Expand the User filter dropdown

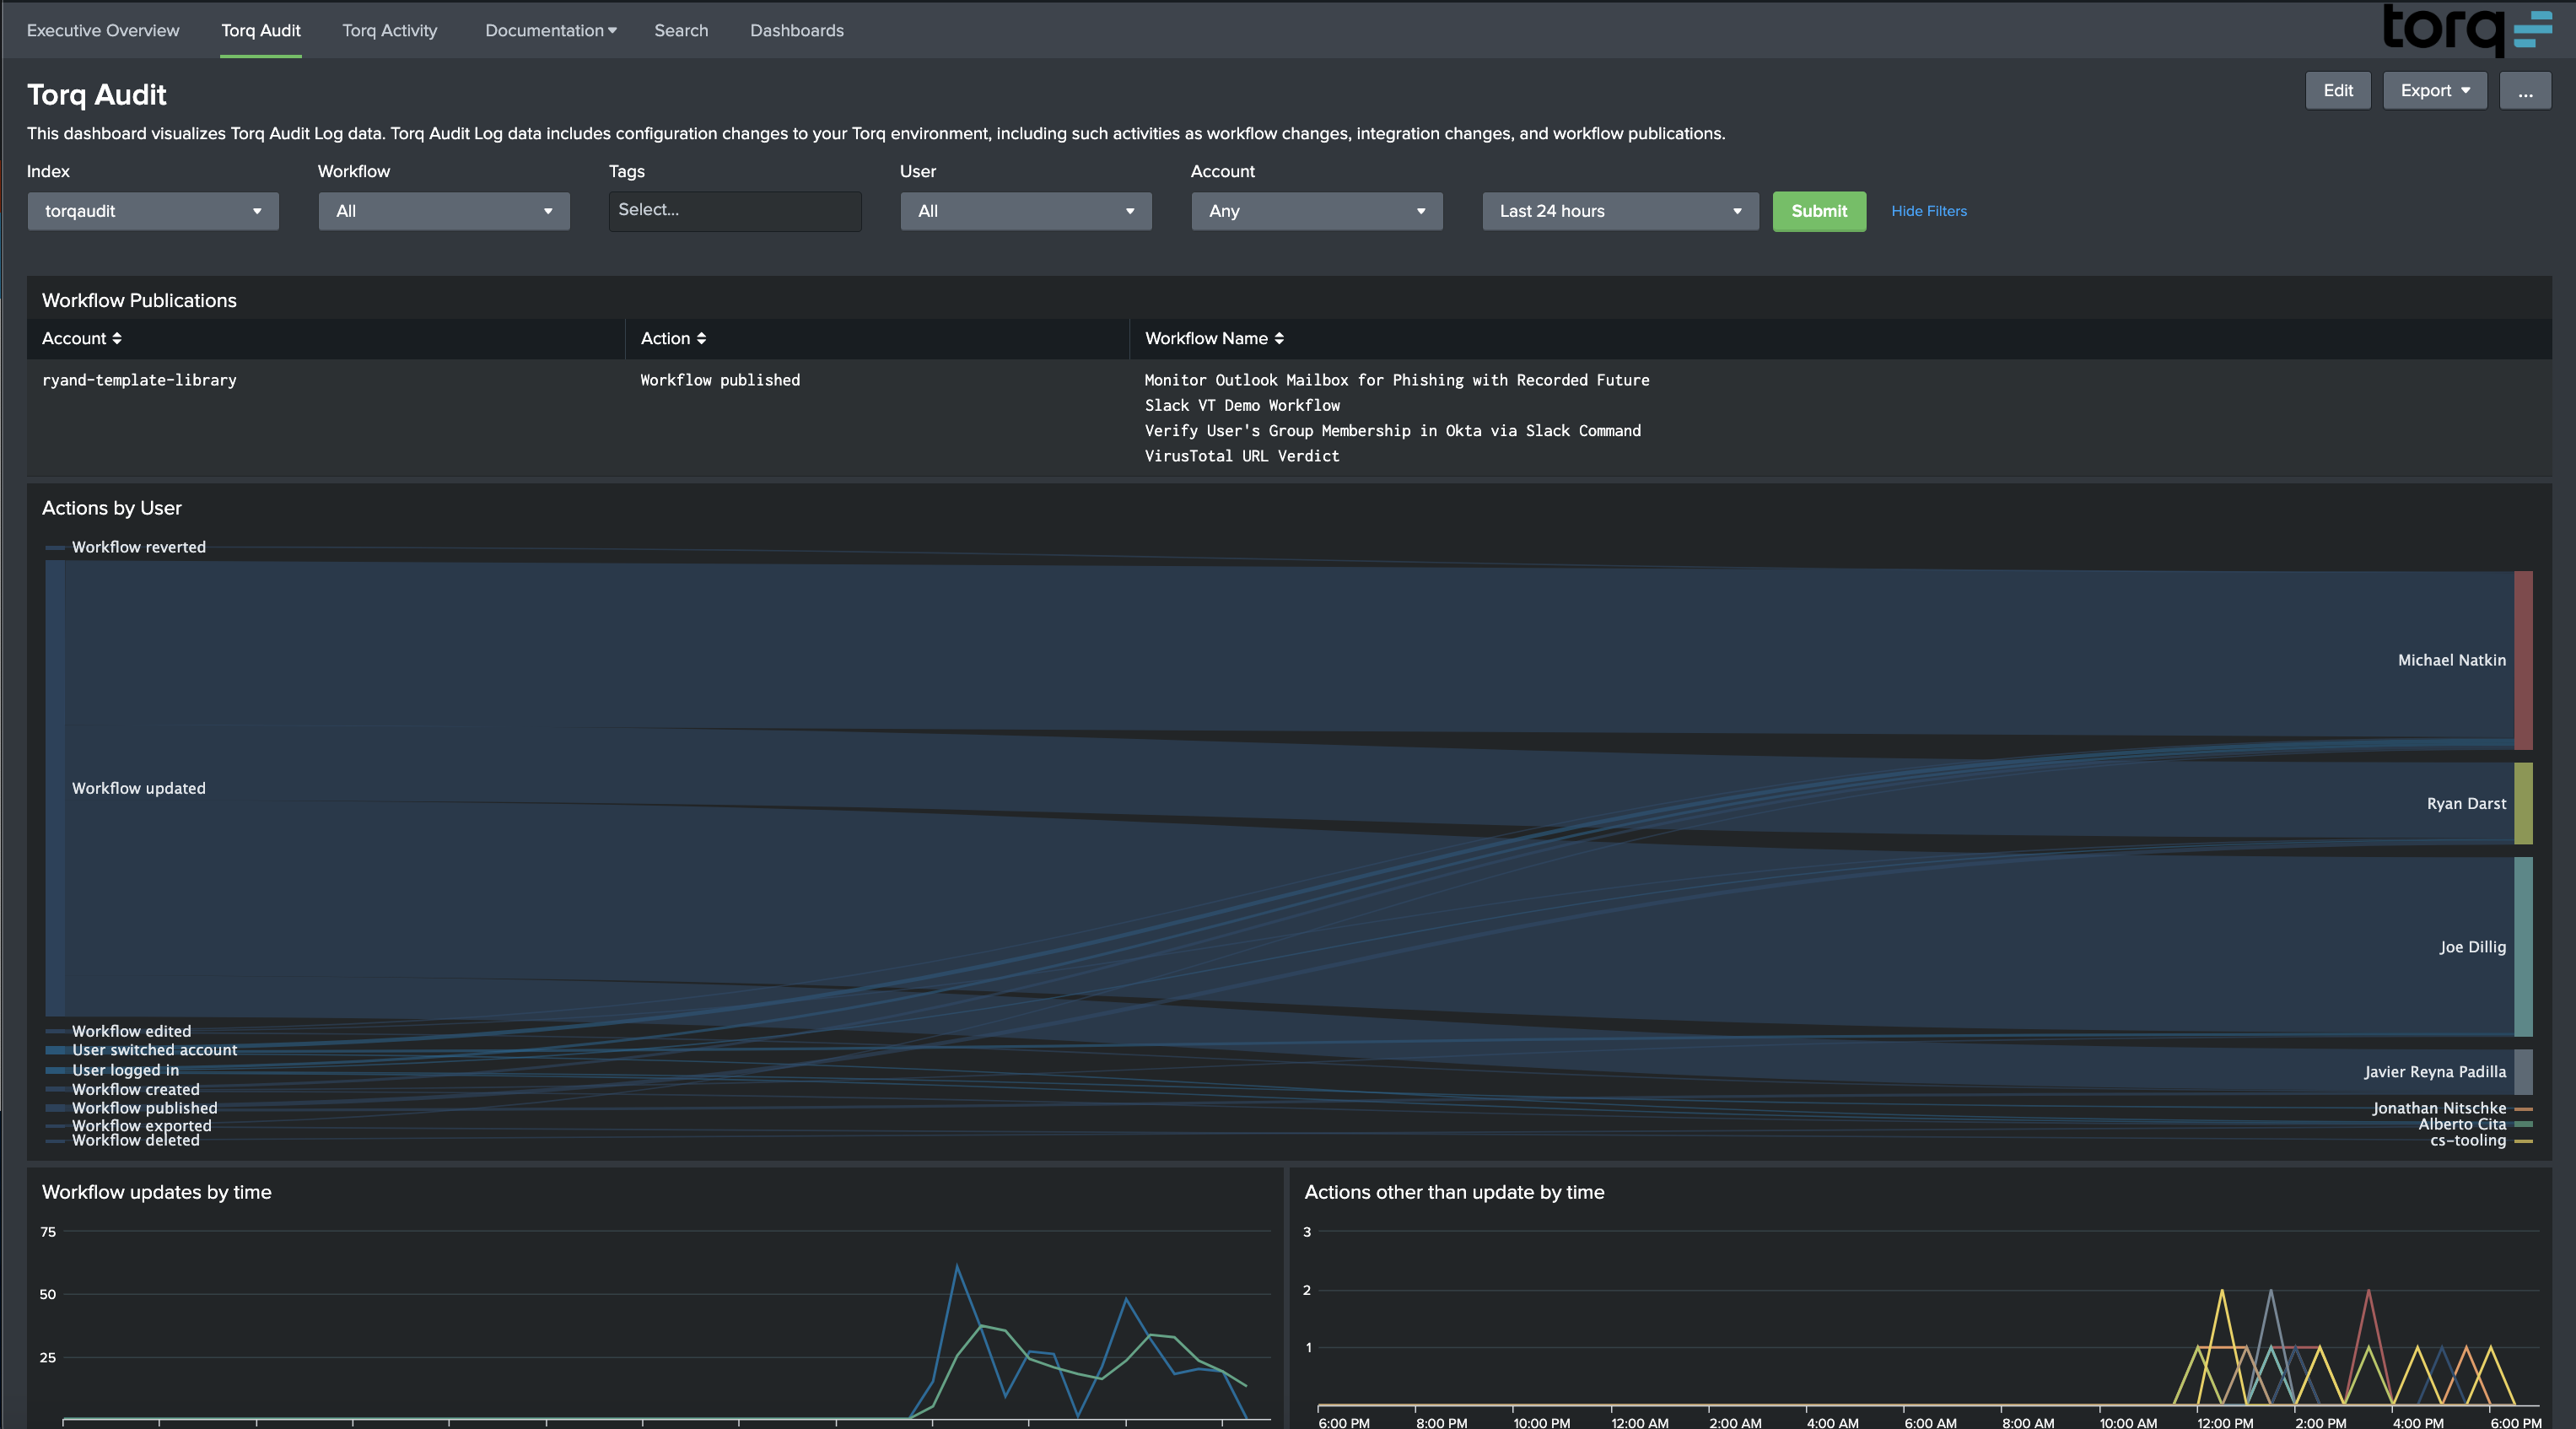pos(1026,211)
